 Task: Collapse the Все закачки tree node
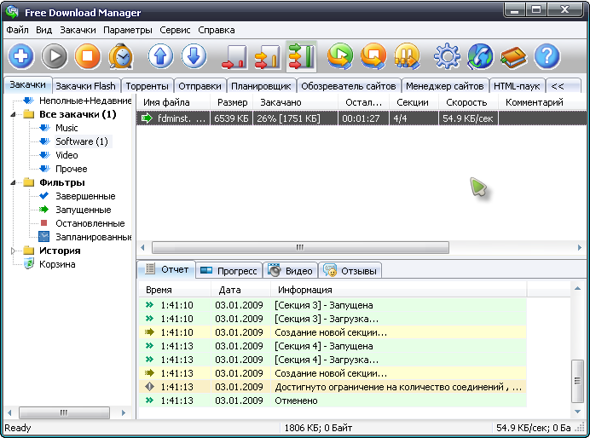point(13,114)
